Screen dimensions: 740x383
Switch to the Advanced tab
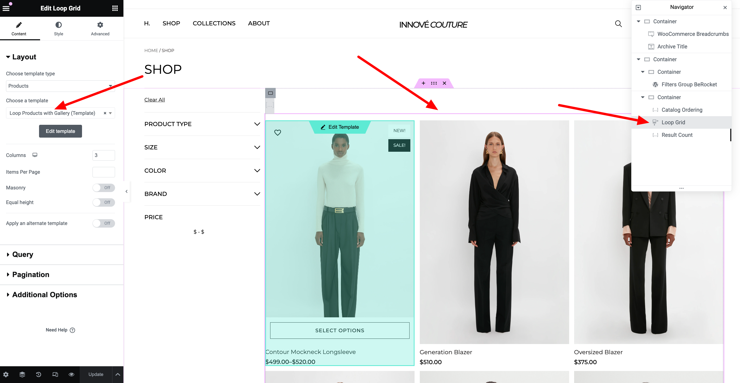pyautogui.click(x=100, y=29)
